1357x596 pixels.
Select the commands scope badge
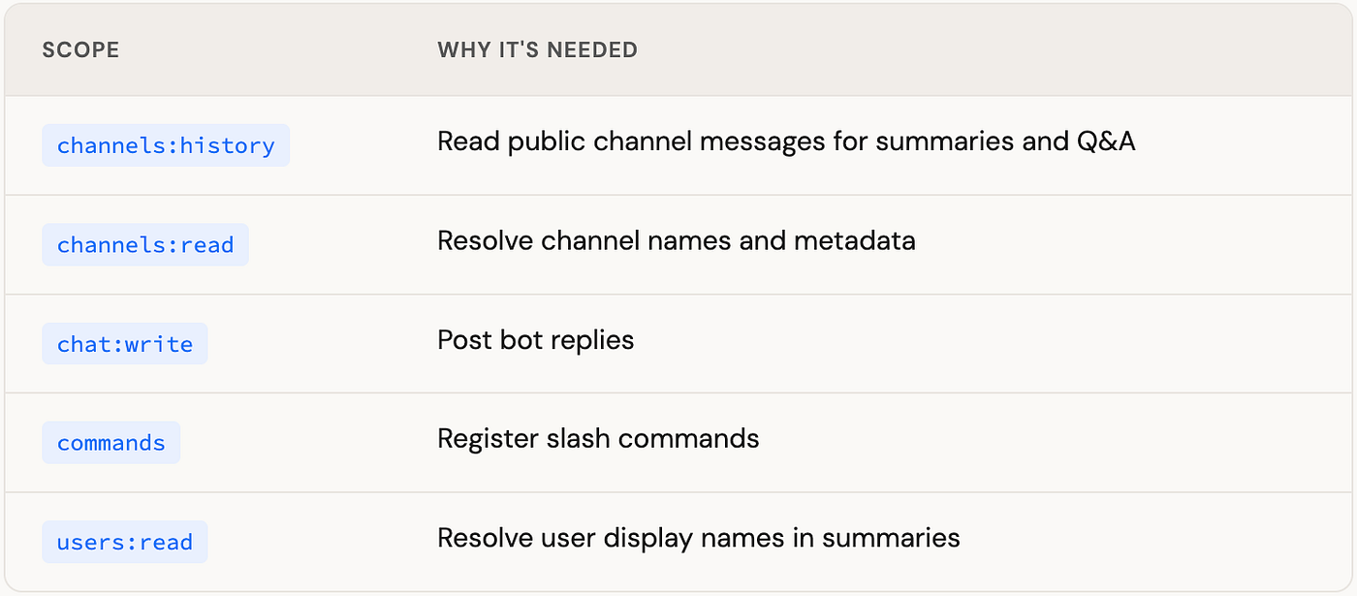(x=111, y=443)
